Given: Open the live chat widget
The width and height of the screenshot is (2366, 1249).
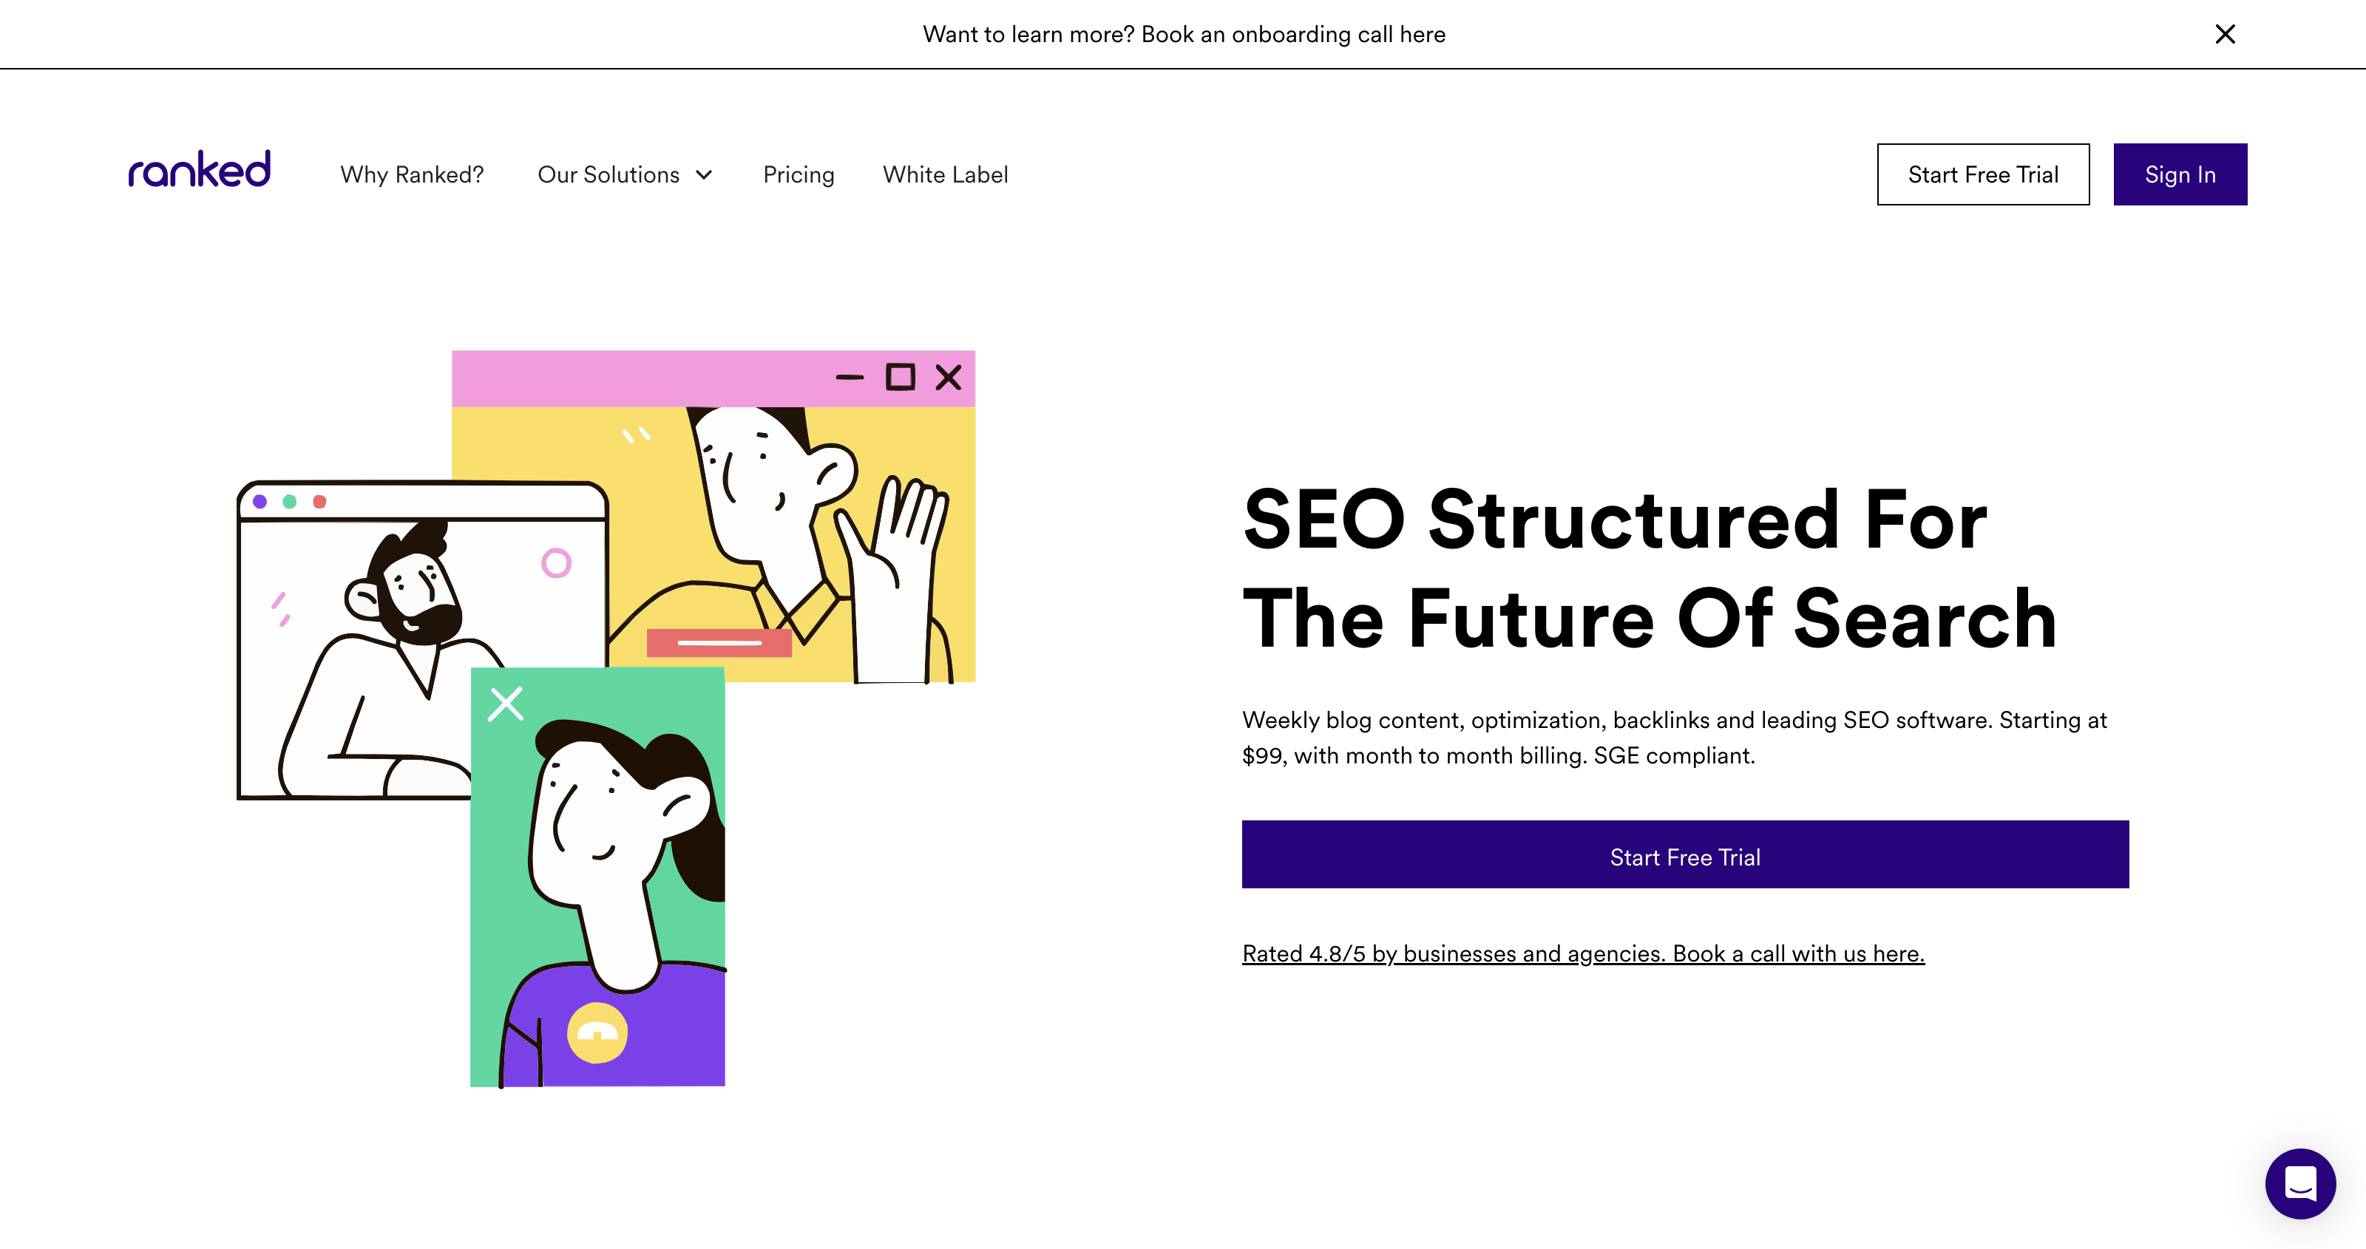Looking at the screenshot, I should pos(2300,1184).
